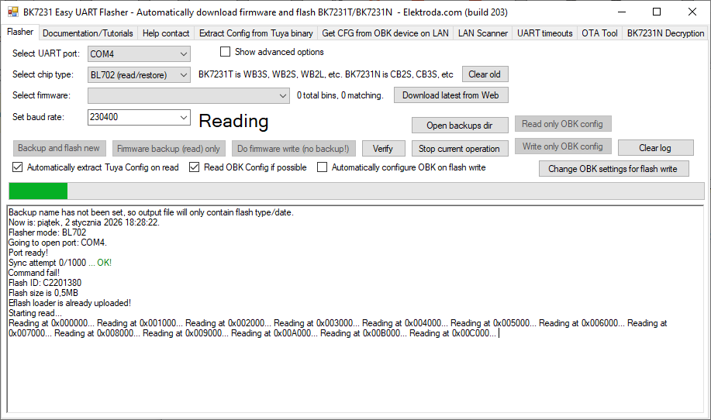Click the 'Set baud rate:' label
711x420 pixels.
(x=38, y=117)
